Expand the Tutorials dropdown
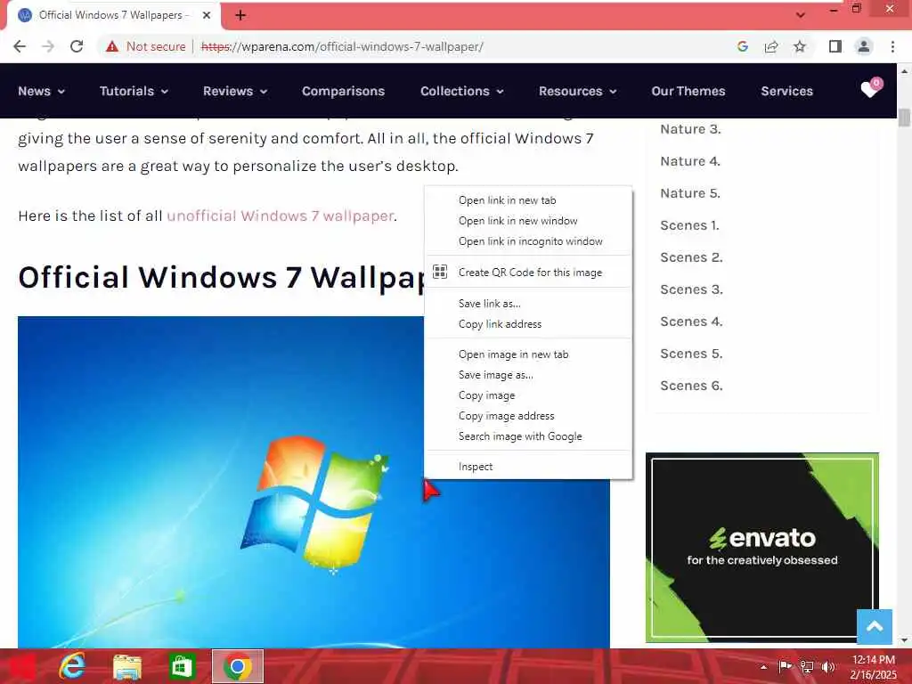The image size is (912, 684). pyautogui.click(x=134, y=92)
